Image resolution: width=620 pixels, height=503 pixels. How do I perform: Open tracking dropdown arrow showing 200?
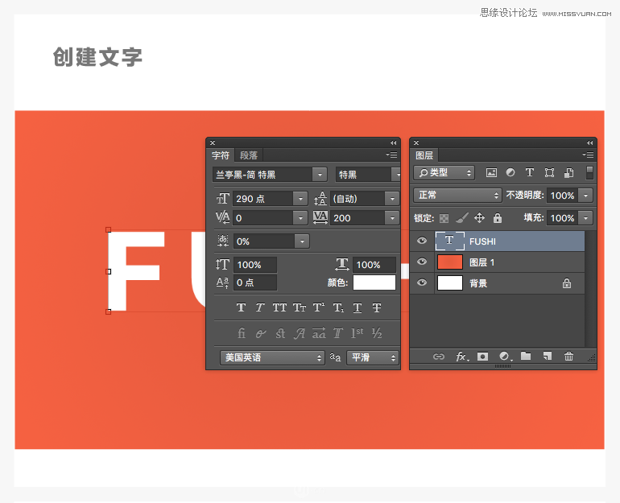tap(392, 218)
